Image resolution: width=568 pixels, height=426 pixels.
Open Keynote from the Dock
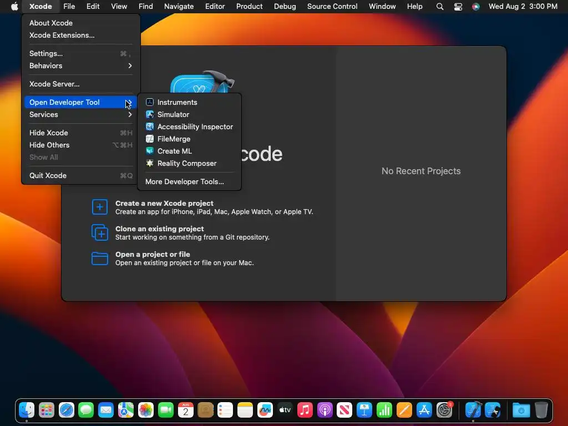pos(364,410)
